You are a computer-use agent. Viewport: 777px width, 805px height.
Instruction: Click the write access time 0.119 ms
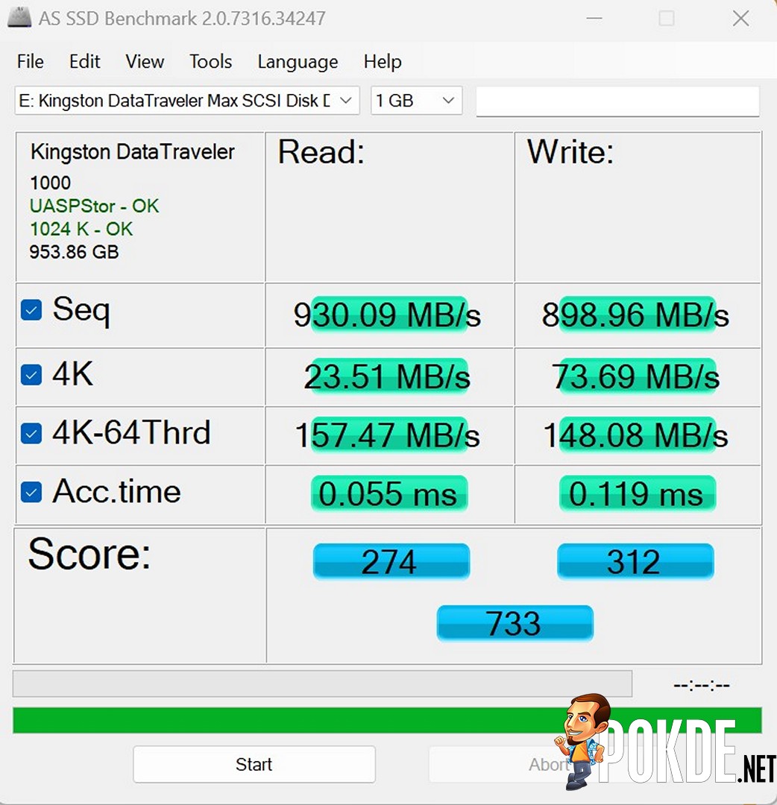637,493
